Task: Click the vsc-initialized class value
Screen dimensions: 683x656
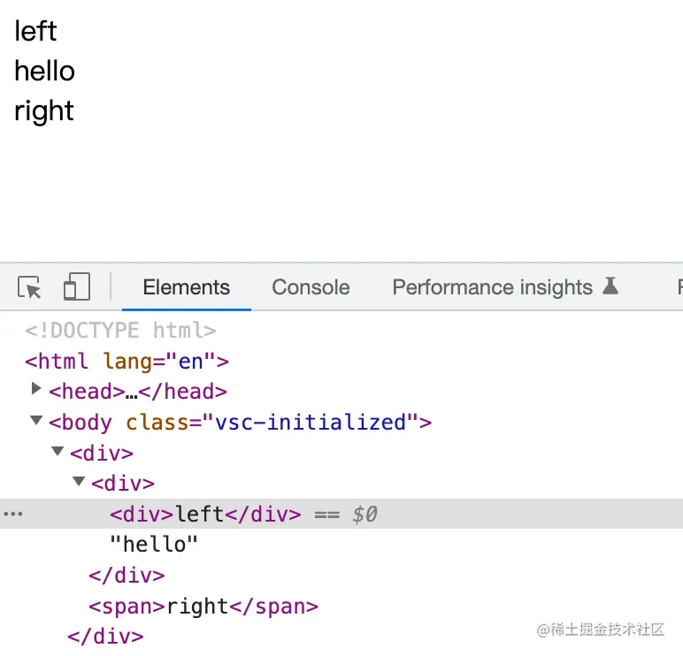Action: tap(311, 423)
